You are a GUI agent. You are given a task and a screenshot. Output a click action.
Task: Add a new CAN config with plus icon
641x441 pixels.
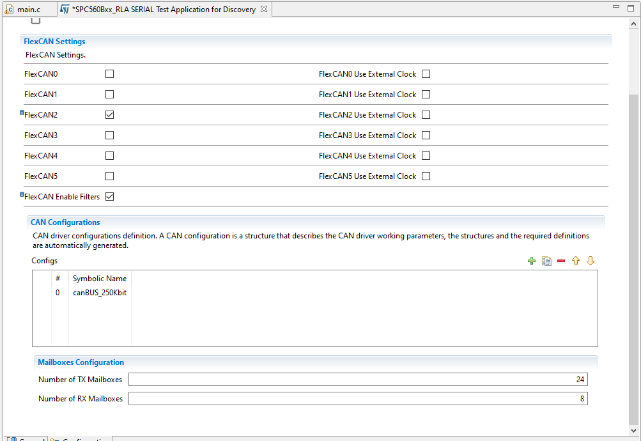click(532, 261)
